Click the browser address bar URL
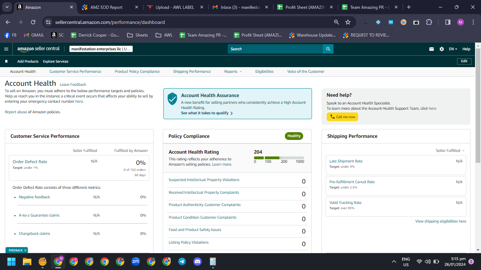The height and width of the screenshot is (270, 481). coord(110,22)
